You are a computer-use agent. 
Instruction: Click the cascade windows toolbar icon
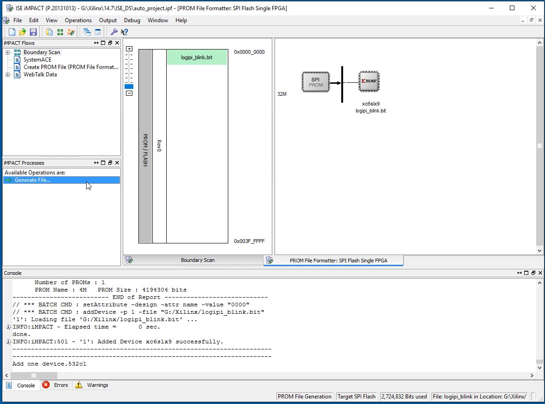pyautogui.click(x=87, y=32)
